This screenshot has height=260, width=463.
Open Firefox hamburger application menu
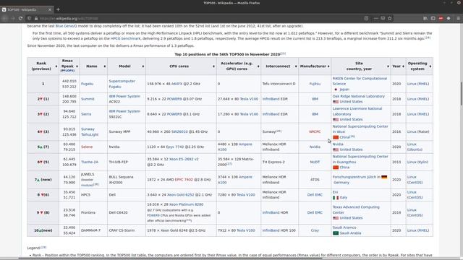pyautogui.click(x=458, y=18)
